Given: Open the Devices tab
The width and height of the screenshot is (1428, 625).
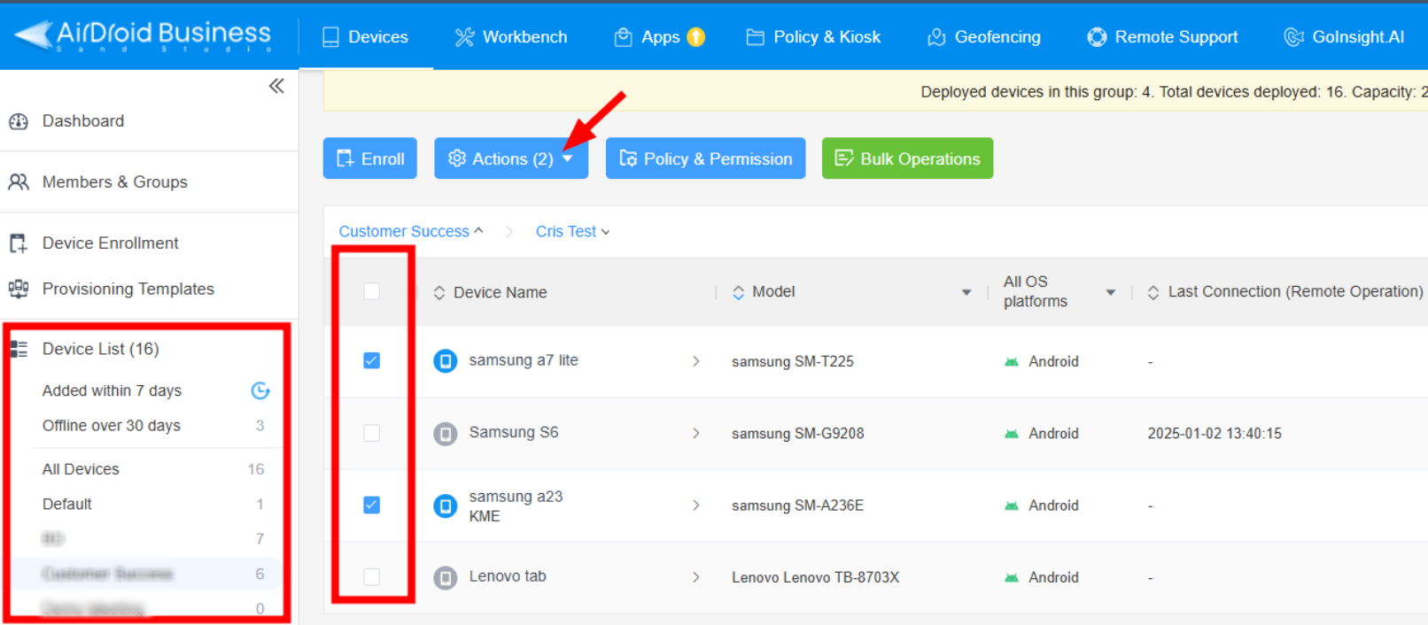Looking at the screenshot, I should pyautogui.click(x=366, y=37).
